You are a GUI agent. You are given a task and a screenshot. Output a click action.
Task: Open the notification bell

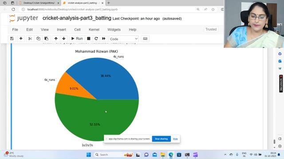pyautogui.click(x=279, y=155)
